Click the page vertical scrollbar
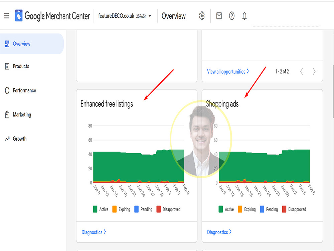334x251 pixels. (x=333, y=91)
